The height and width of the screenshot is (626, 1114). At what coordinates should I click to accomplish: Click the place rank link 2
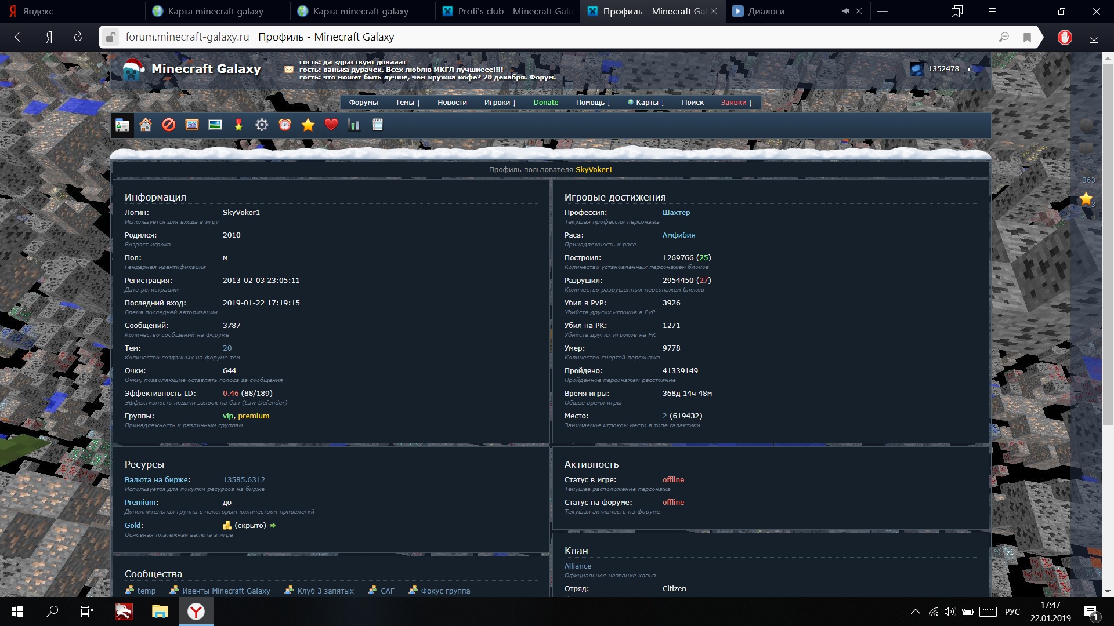[664, 416]
